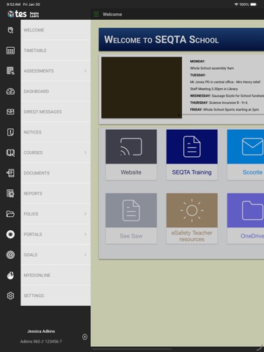The image size is (264, 352).
Task: Click the SEQTA Training link label
Action: click(192, 172)
